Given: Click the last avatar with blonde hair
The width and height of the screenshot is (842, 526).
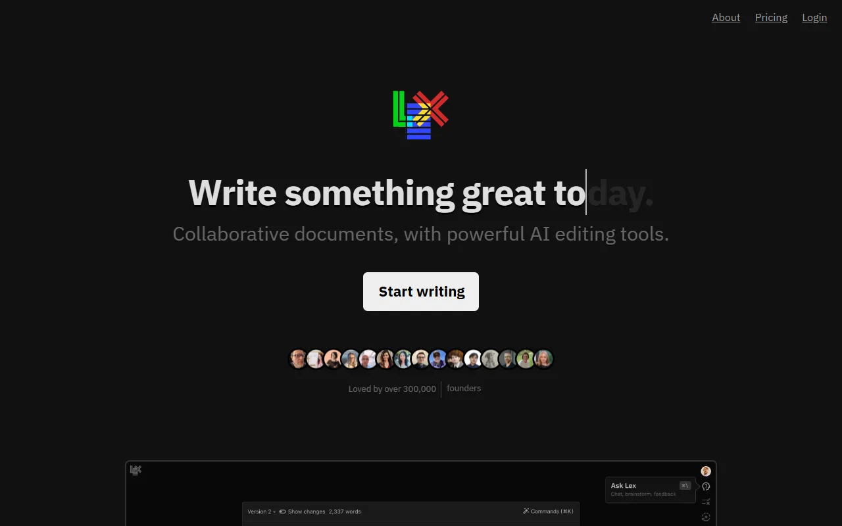Looking at the screenshot, I should tap(543, 359).
